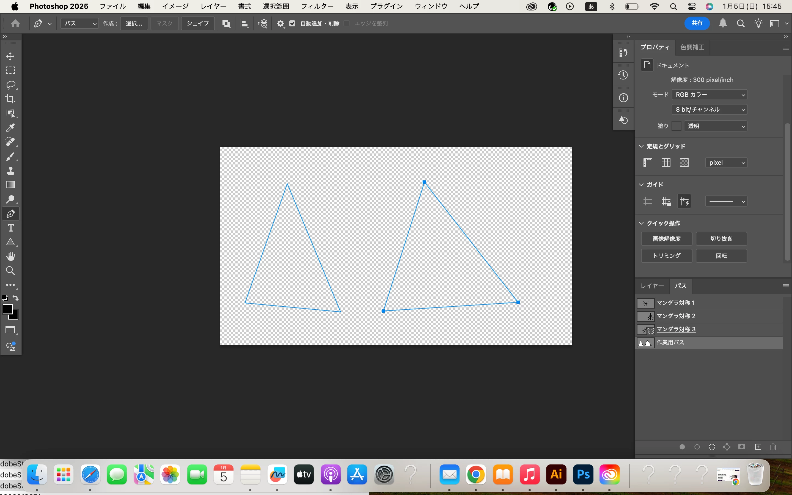Open the History panel icon
This screenshot has width=792, height=495.
pos(623,75)
